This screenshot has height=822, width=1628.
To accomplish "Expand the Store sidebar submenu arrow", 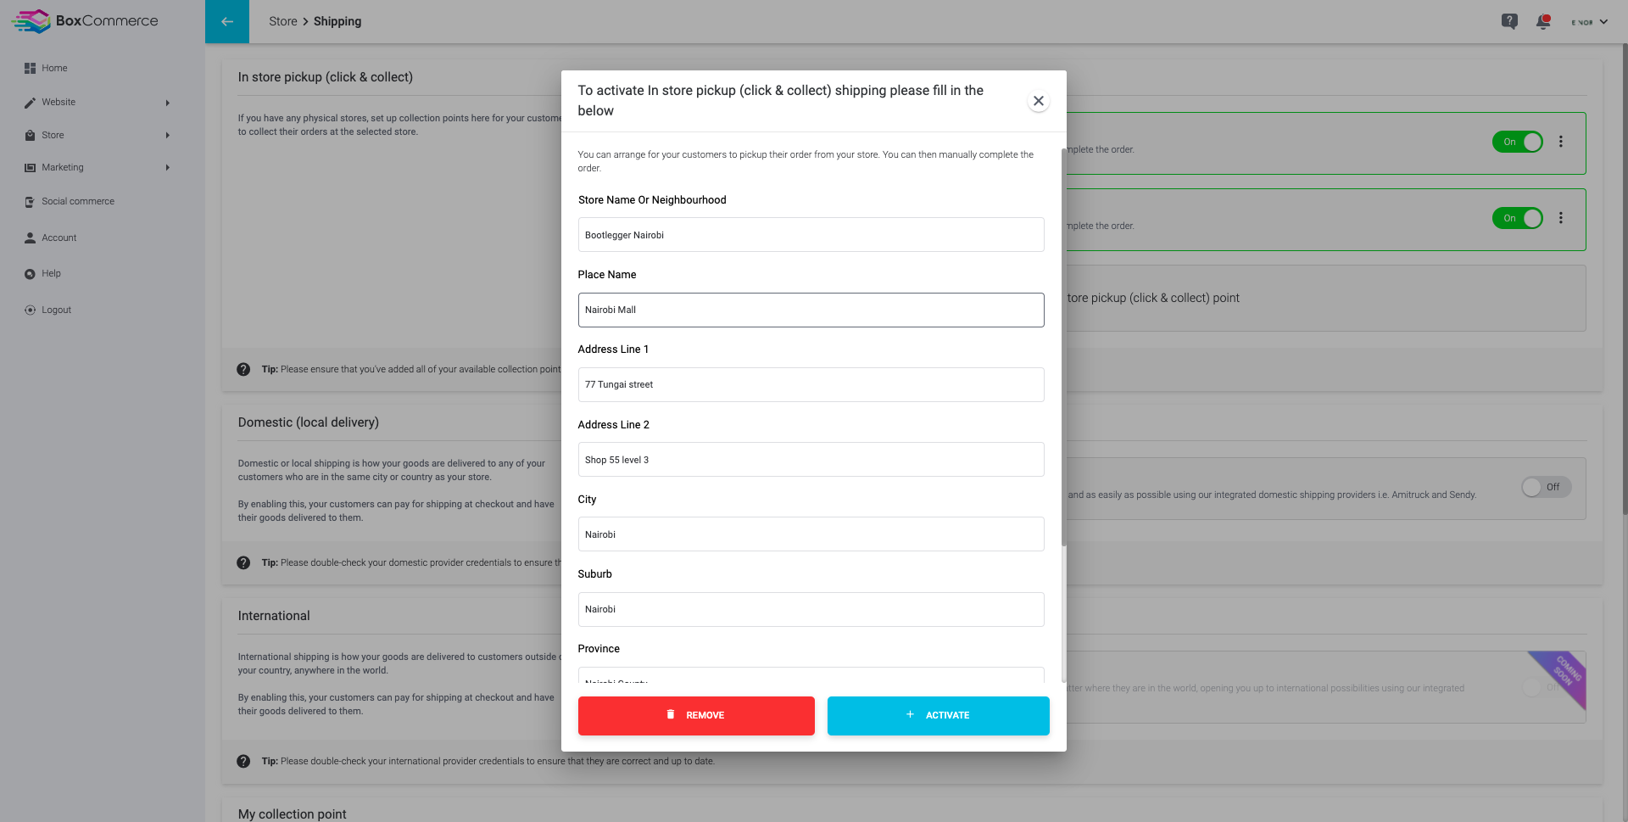I will click(168, 135).
